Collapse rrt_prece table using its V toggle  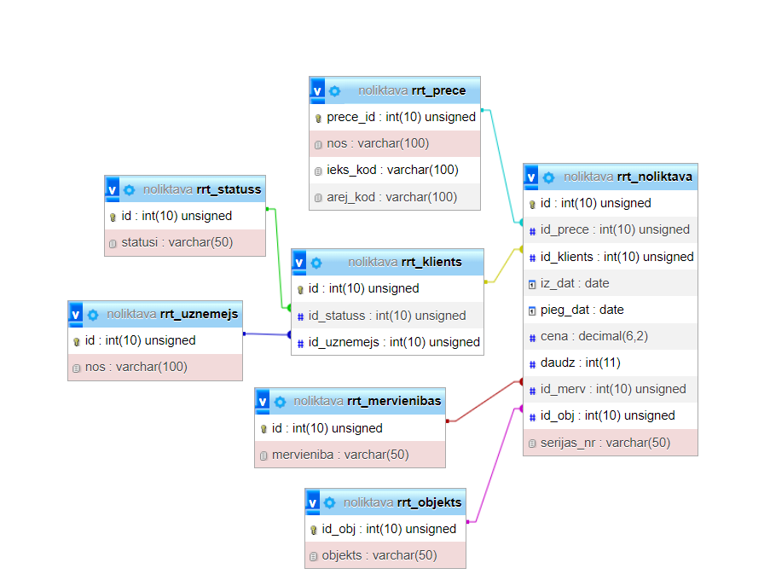[318, 90]
